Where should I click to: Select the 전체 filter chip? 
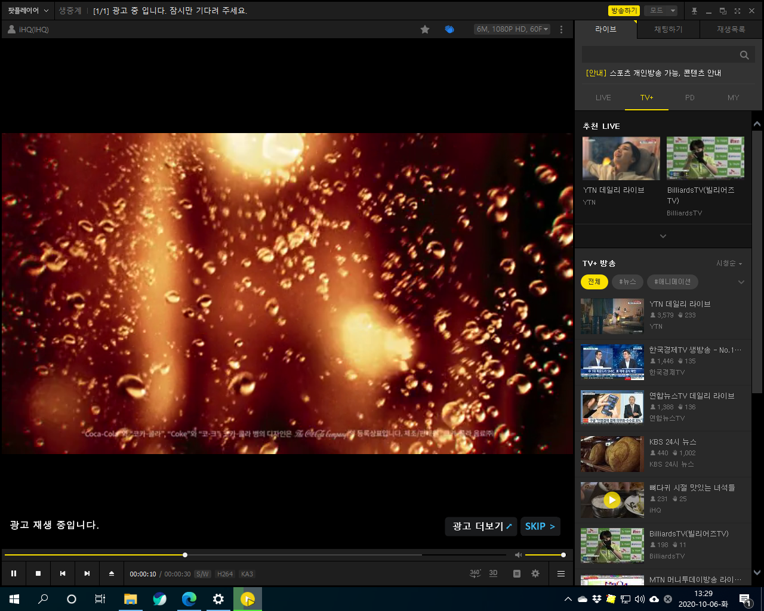click(x=594, y=282)
